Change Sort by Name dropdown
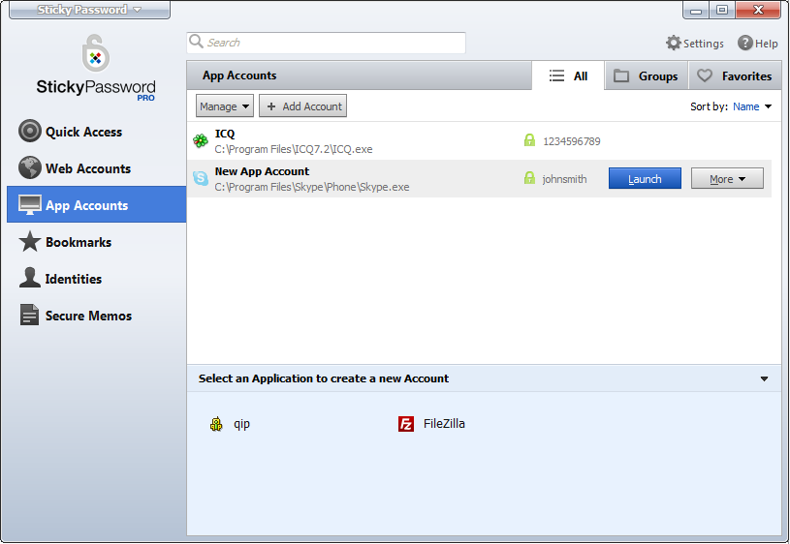The image size is (790, 544). click(x=751, y=106)
